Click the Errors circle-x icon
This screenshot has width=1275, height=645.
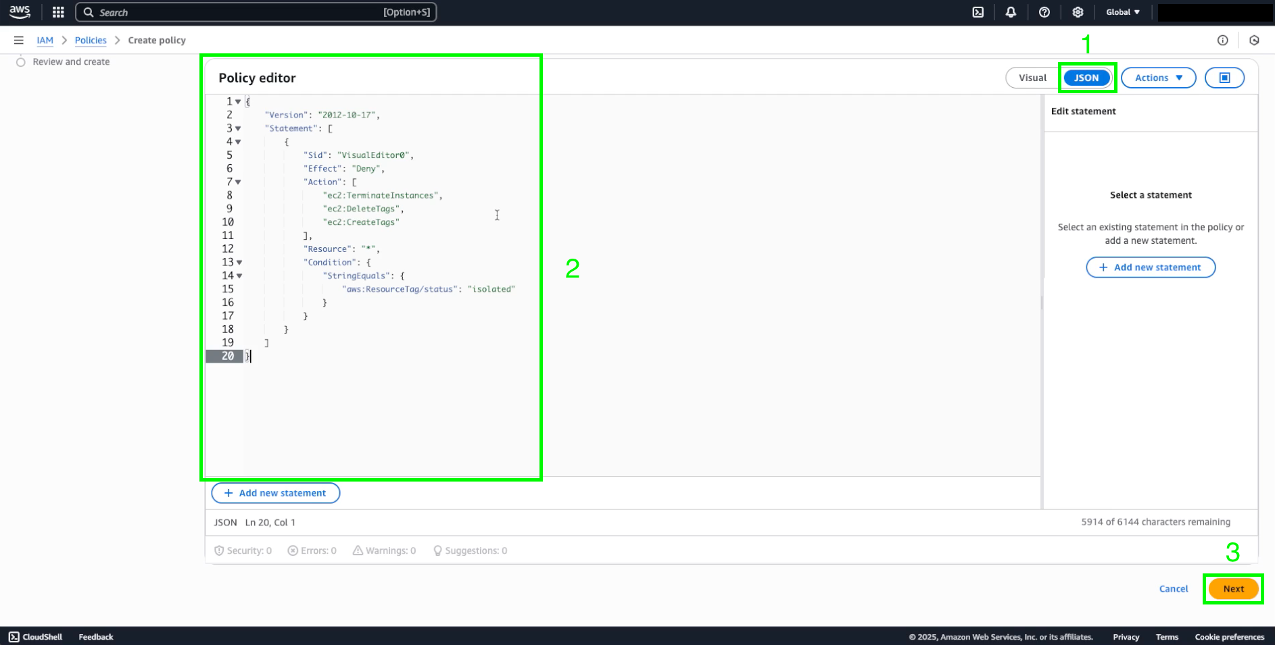tap(293, 550)
